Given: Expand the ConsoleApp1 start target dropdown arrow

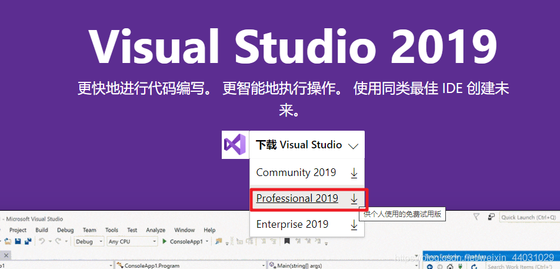Looking at the screenshot, I should click(x=207, y=241).
